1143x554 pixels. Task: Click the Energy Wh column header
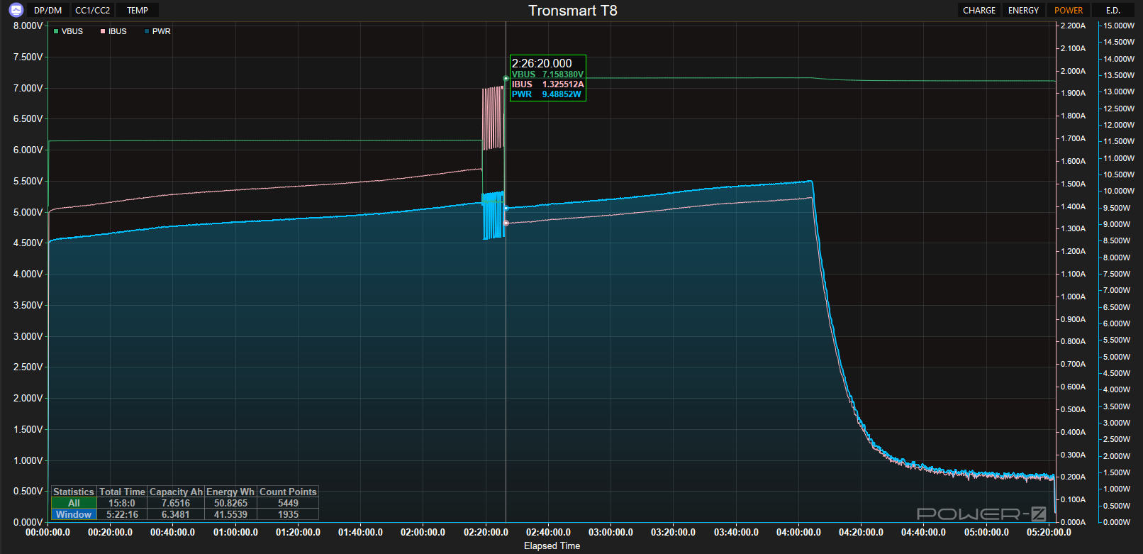[230, 492]
